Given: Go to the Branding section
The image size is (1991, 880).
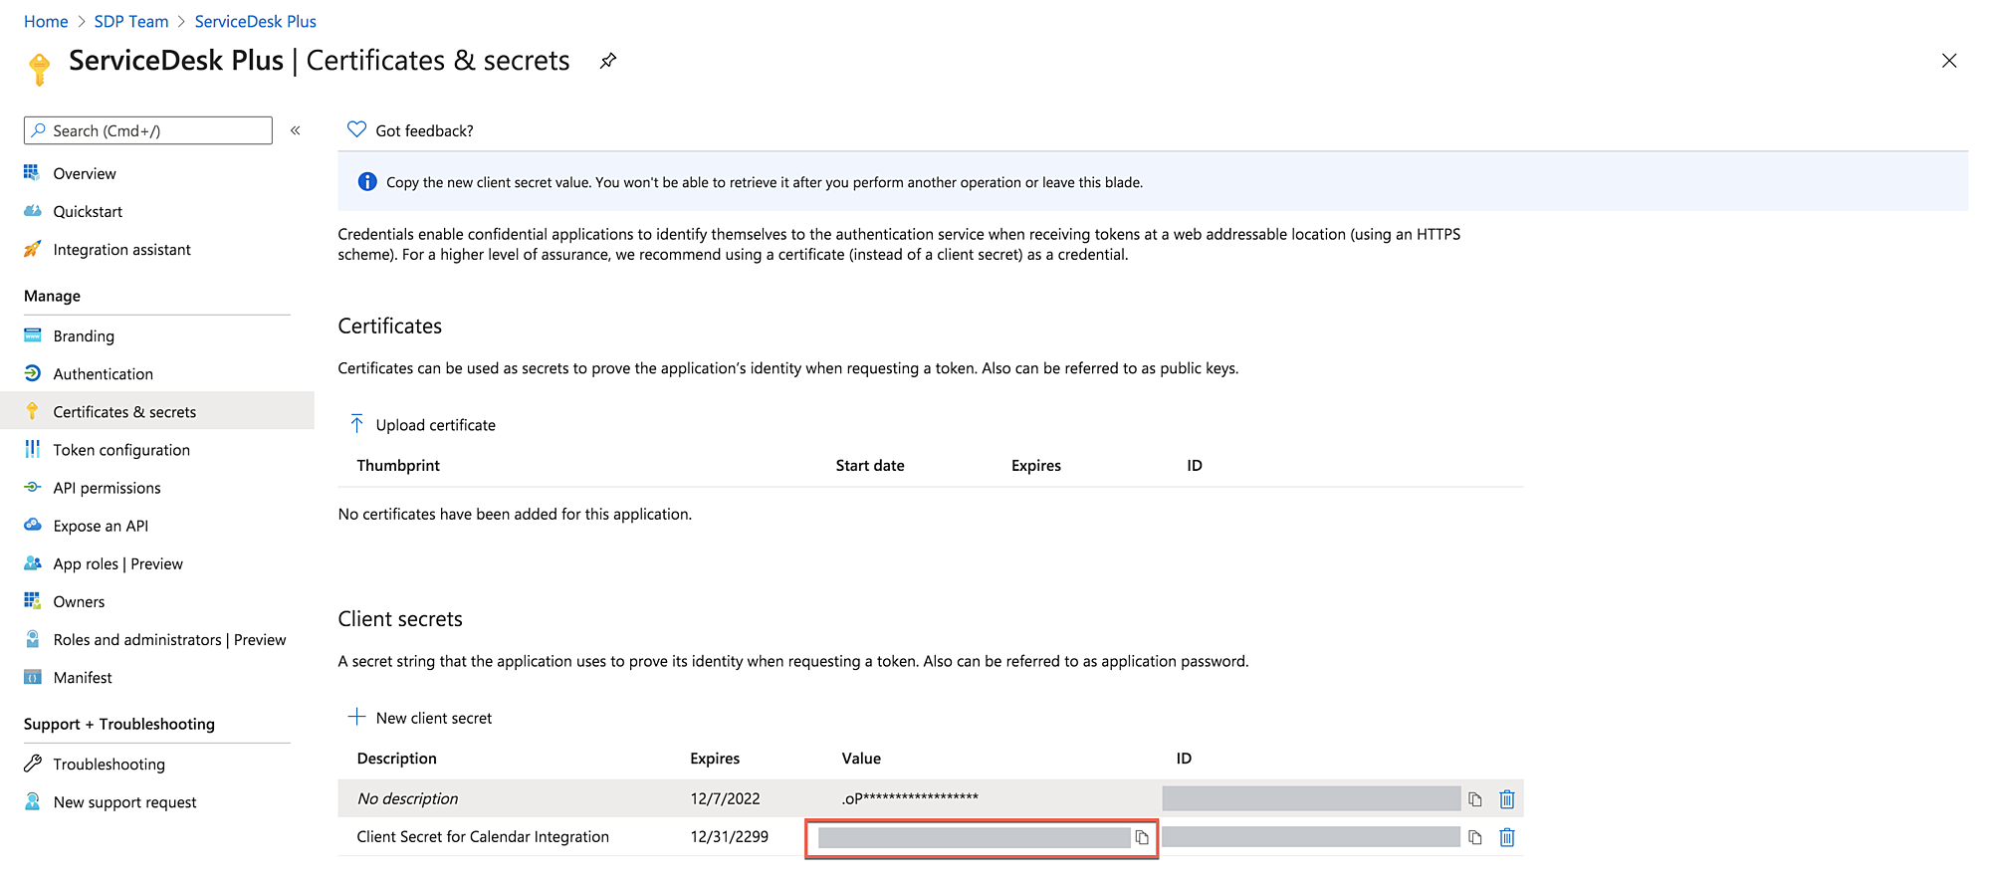Looking at the screenshot, I should (x=84, y=335).
